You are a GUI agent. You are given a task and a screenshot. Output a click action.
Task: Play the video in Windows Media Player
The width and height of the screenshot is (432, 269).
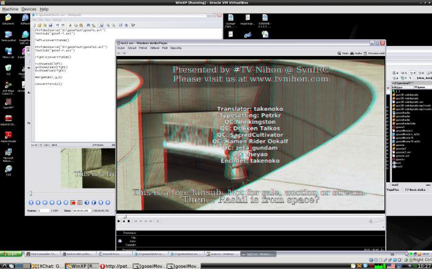pyautogui.click(x=118, y=221)
